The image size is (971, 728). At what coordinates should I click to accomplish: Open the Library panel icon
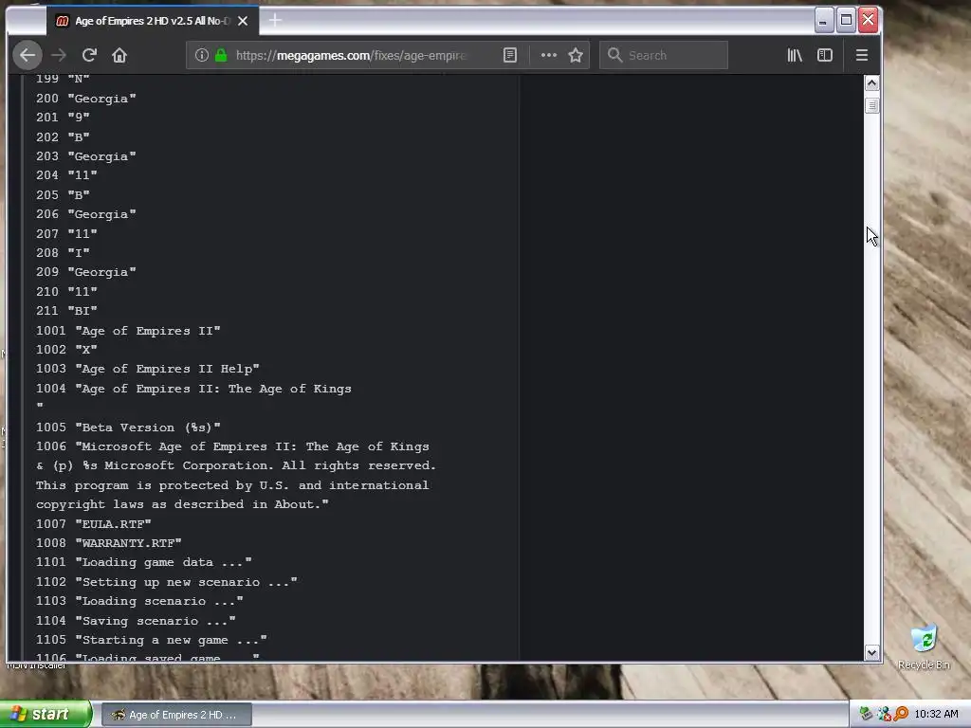click(x=795, y=55)
